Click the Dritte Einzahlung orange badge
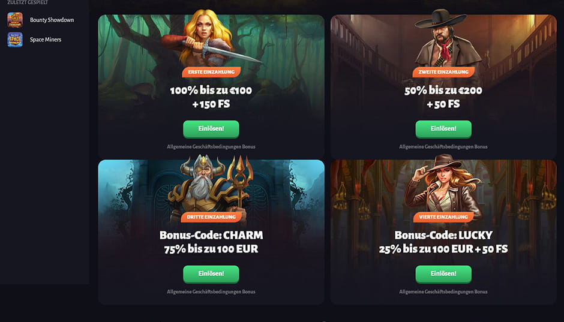Screen dimensions: 564x322 pyautogui.click(x=211, y=217)
